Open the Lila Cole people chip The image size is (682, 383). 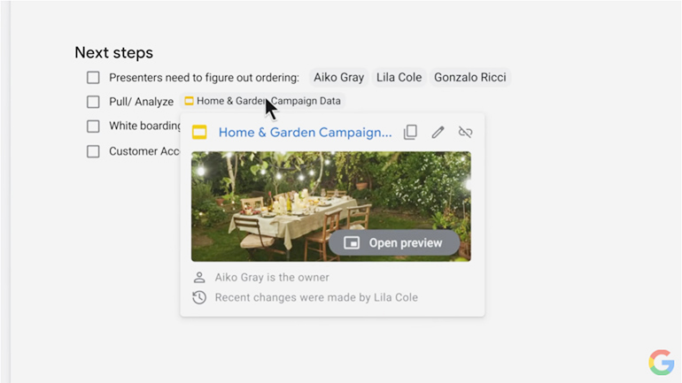coord(399,77)
